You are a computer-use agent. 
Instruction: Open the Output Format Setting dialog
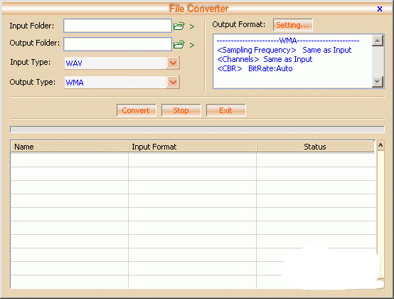point(293,25)
